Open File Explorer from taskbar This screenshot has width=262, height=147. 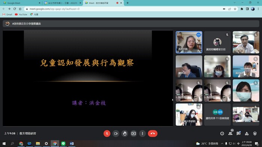click(x=38, y=144)
